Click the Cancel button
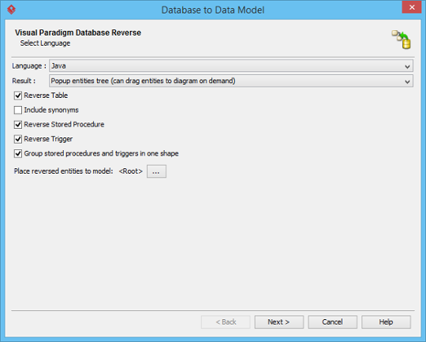Screen dimensions: 426x342 point(332,322)
